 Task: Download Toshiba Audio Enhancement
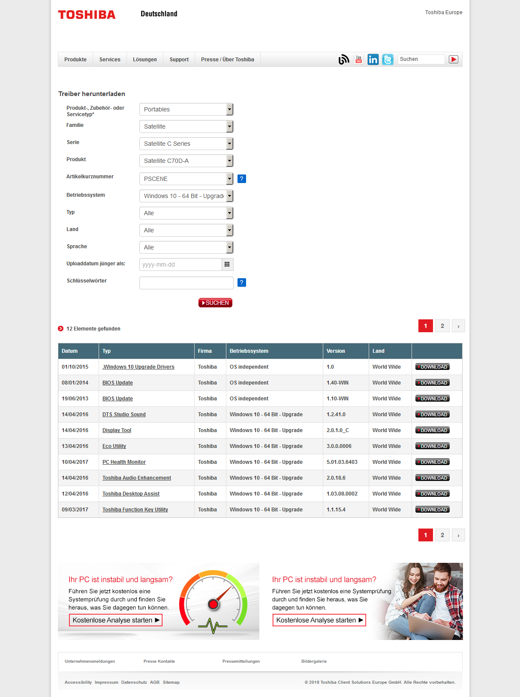(433, 478)
